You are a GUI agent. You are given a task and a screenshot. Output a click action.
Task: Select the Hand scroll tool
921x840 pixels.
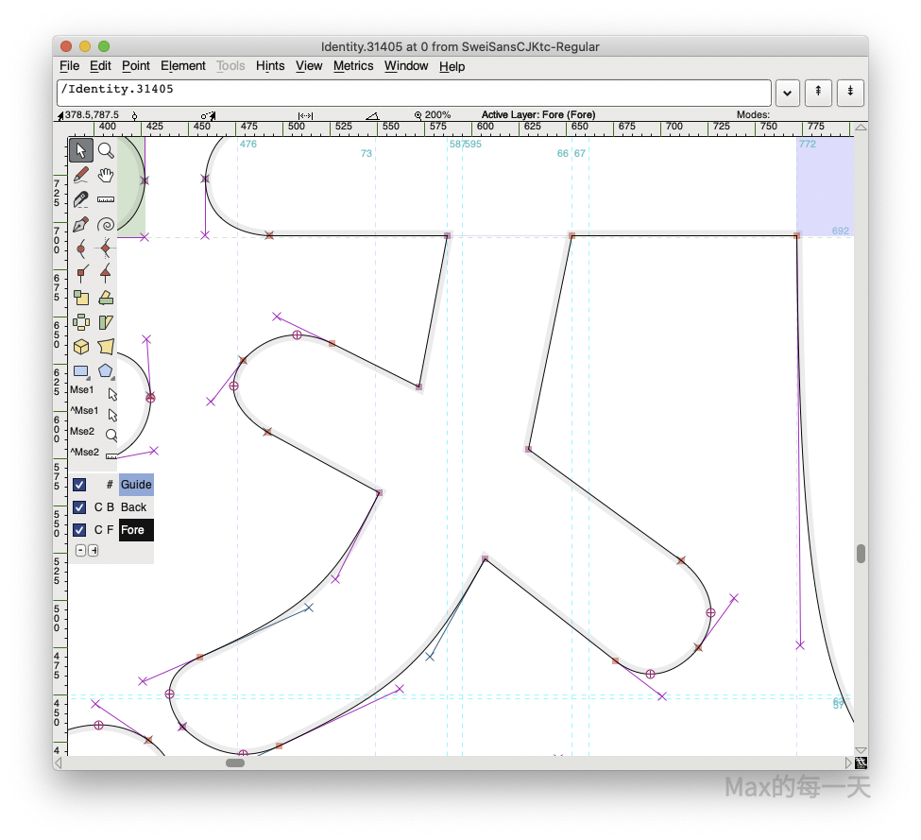tap(106, 175)
